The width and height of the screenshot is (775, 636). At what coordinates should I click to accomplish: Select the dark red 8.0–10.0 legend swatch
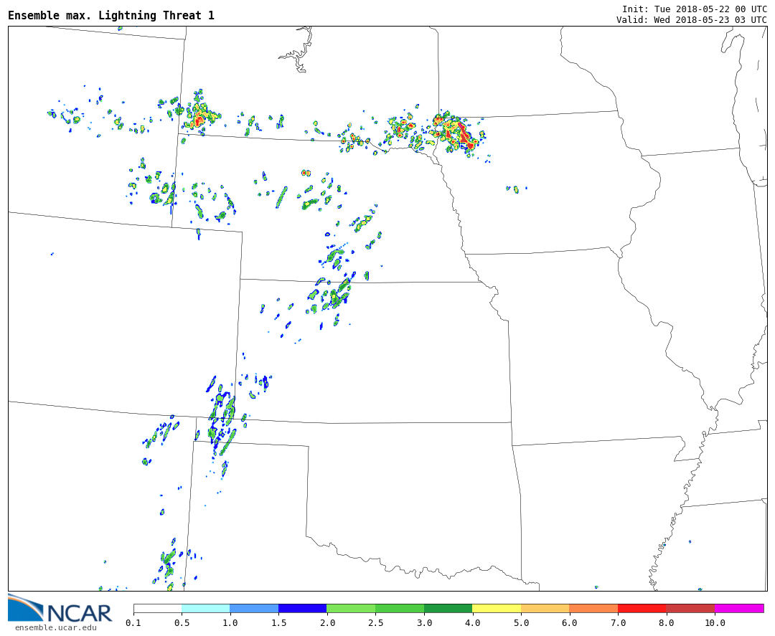(690, 608)
